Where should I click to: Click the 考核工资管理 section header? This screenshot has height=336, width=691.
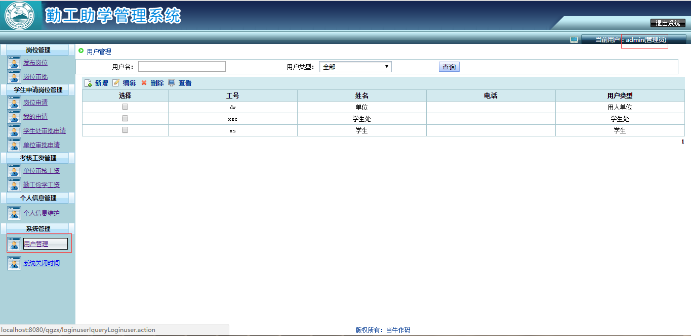[38, 158]
